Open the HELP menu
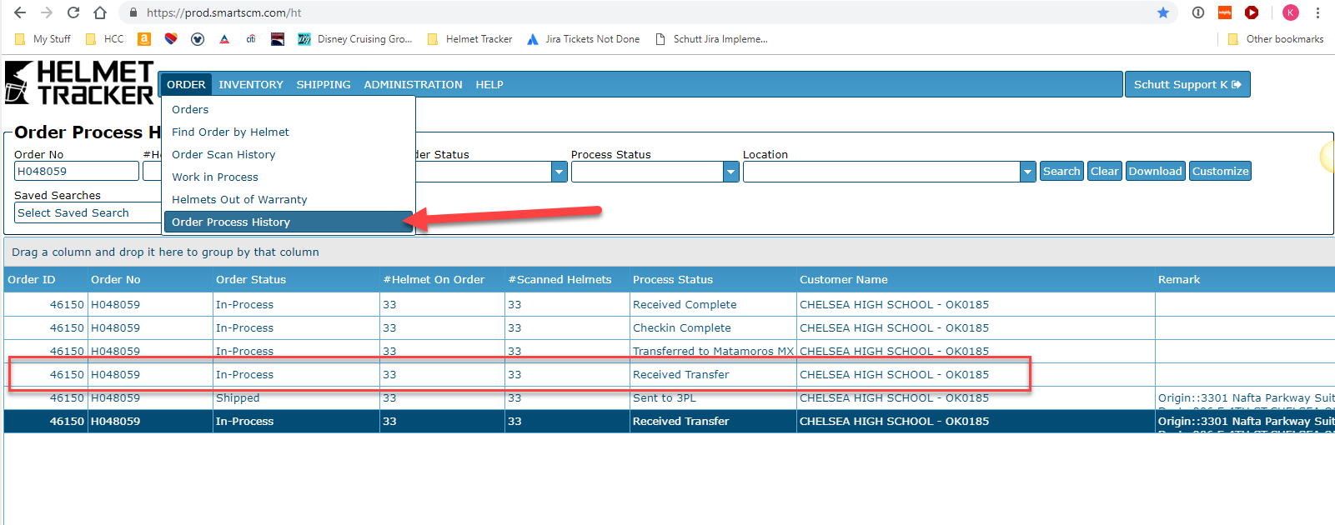 [x=489, y=84]
